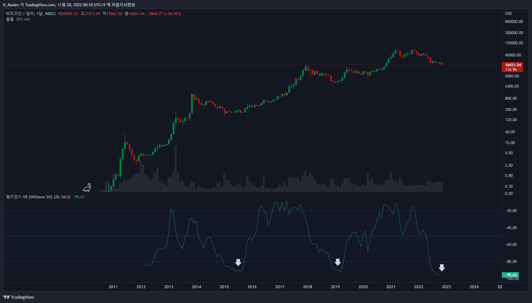The width and height of the screenshot is (532, 303).
Task: Click the 2019 time axis label
Action: pyautogui.click(x=335, y=287)
